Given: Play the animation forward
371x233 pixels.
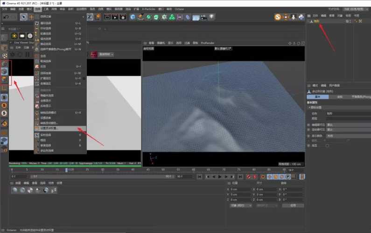Looking at the screenshot, I should click(x=220, y=177).
